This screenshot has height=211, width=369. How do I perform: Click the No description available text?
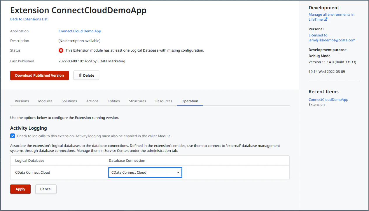(x=79, y=41)
